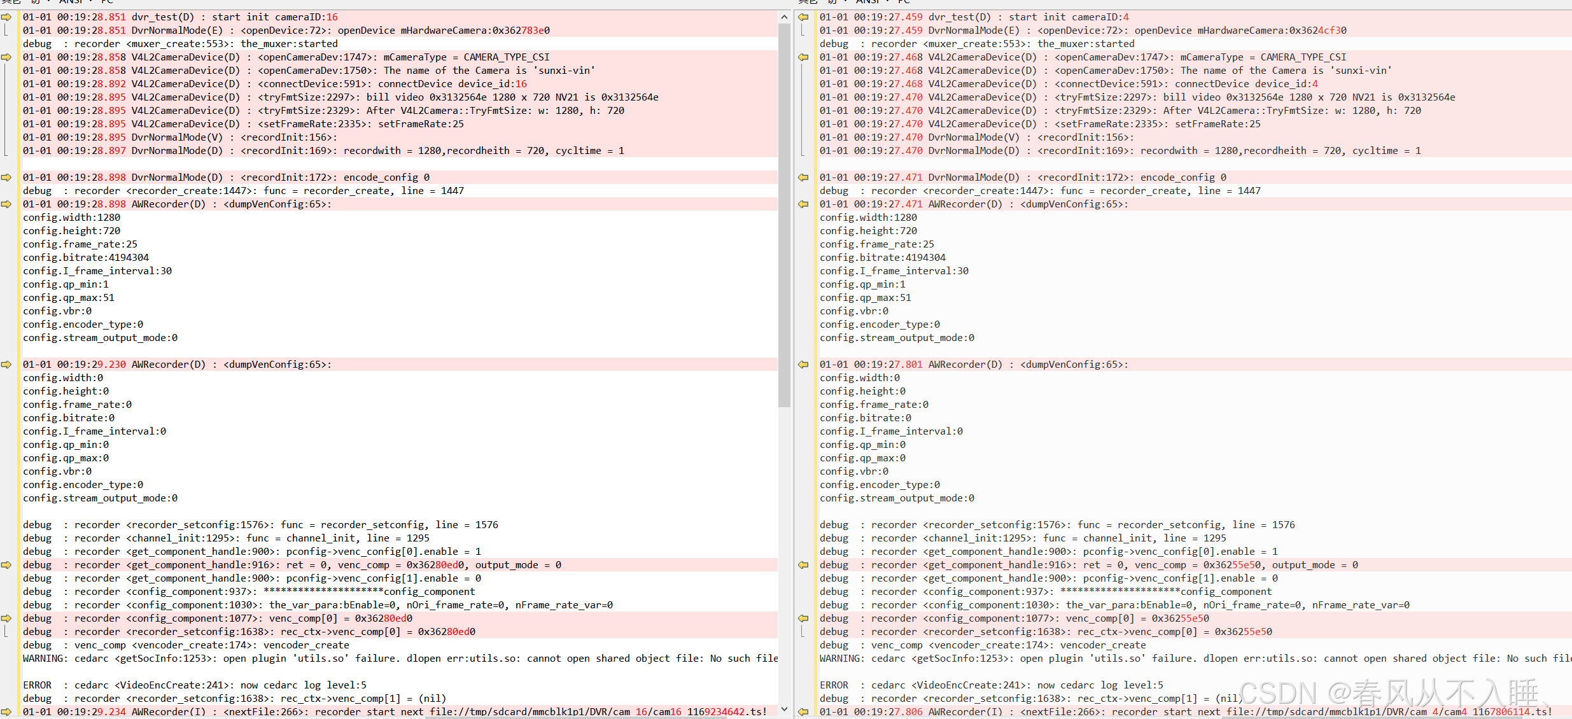Screen dimensions: 1572x719
Task: Click right-pane arrow beside cam4 nextFile line
Action: [x=804, y=711]
